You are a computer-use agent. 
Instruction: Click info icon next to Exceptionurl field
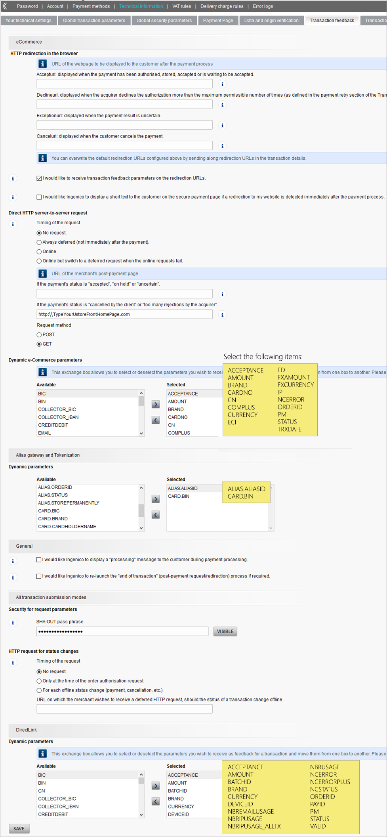(x=222, y=125)
